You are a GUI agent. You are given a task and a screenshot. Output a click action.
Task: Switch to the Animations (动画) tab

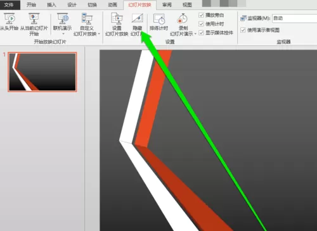pos(112,5)
